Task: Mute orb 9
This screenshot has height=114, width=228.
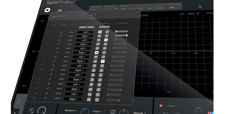Action: click(x=94, y=66)
